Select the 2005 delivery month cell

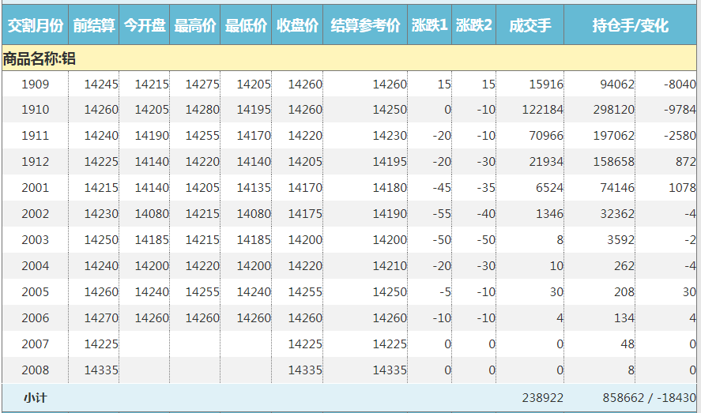[x=35, y=292]
